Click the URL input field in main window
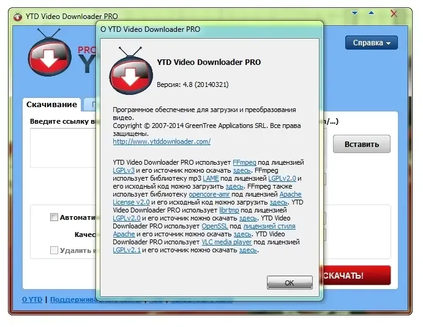Image resolution: width=423 pixels, height=327 pixels. pos(63,148)
